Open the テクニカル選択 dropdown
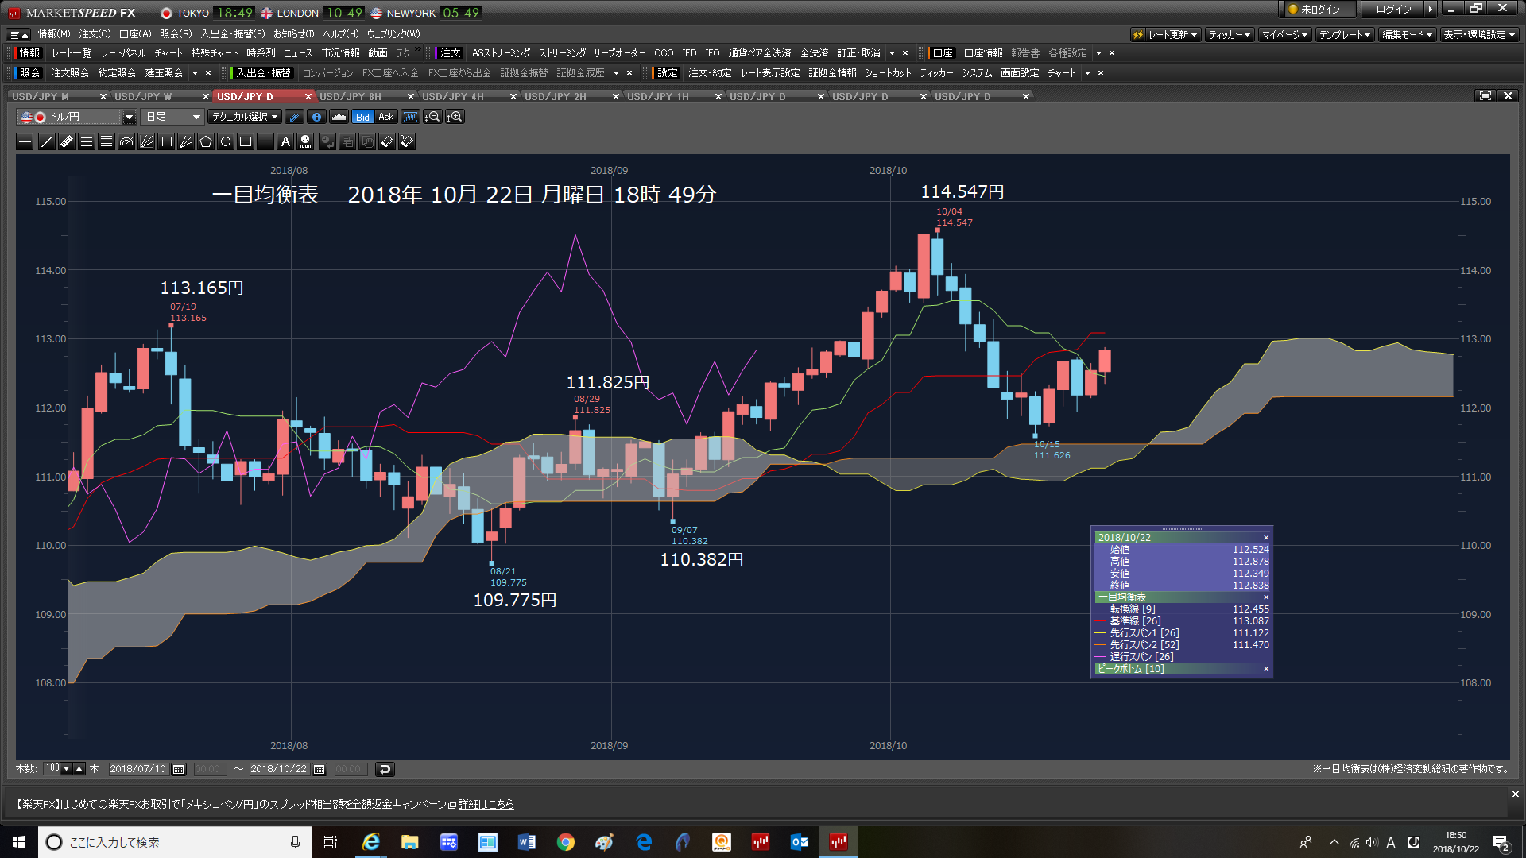 244,117
